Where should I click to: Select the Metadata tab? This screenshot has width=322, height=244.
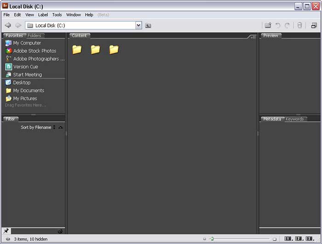[x=272, y=119]
